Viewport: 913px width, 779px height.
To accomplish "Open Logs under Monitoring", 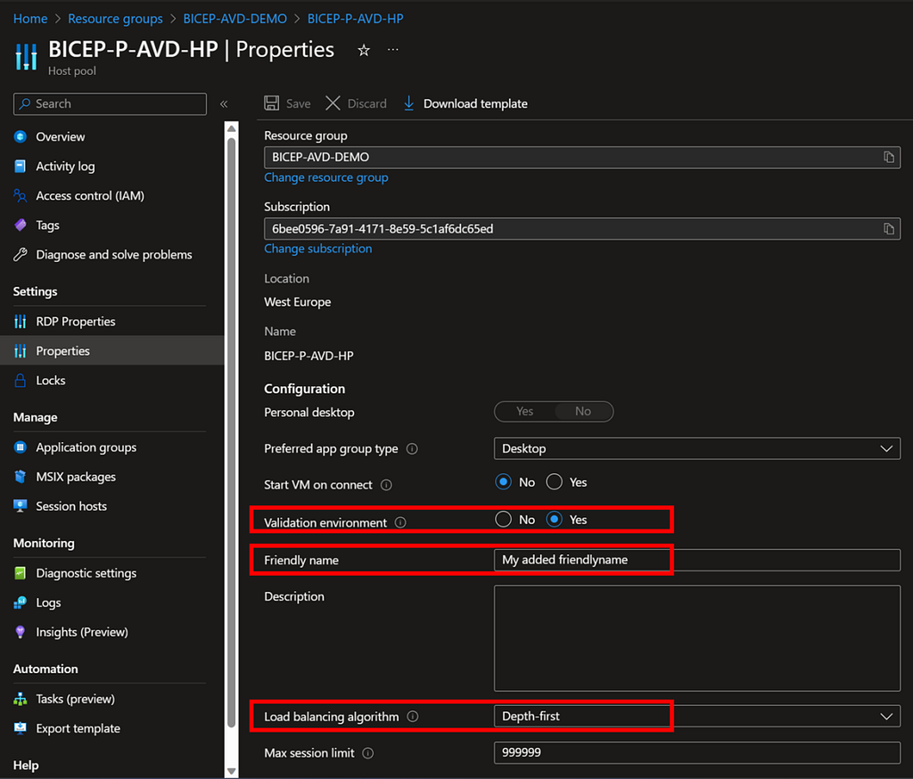I will (48, 603).
